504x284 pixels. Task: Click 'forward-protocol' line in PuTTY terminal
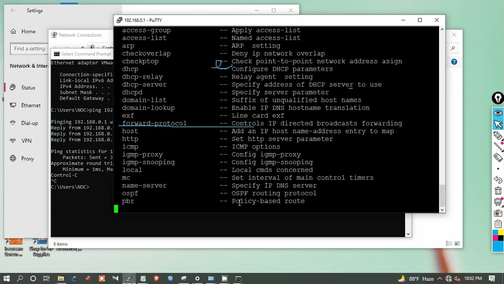coord(154,123)
